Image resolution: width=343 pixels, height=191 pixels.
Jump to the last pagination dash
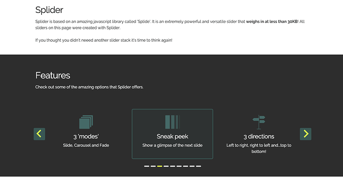pyautogui.click(x=198, y=166)
